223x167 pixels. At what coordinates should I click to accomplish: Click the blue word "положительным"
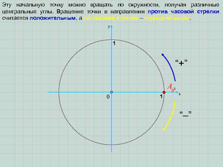(52, 18)
